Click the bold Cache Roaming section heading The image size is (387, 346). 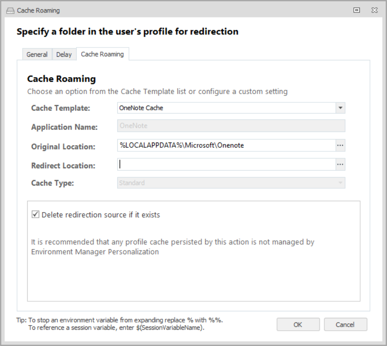click(x=61, y=79)
